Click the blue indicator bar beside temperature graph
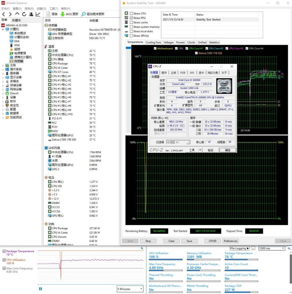The width and height of the screenshot is (292, 294). pyautogui.click(x=129, y=48)
